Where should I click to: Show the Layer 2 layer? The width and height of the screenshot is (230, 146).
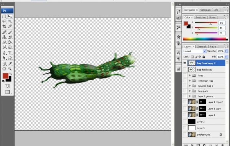coord(185,121)
